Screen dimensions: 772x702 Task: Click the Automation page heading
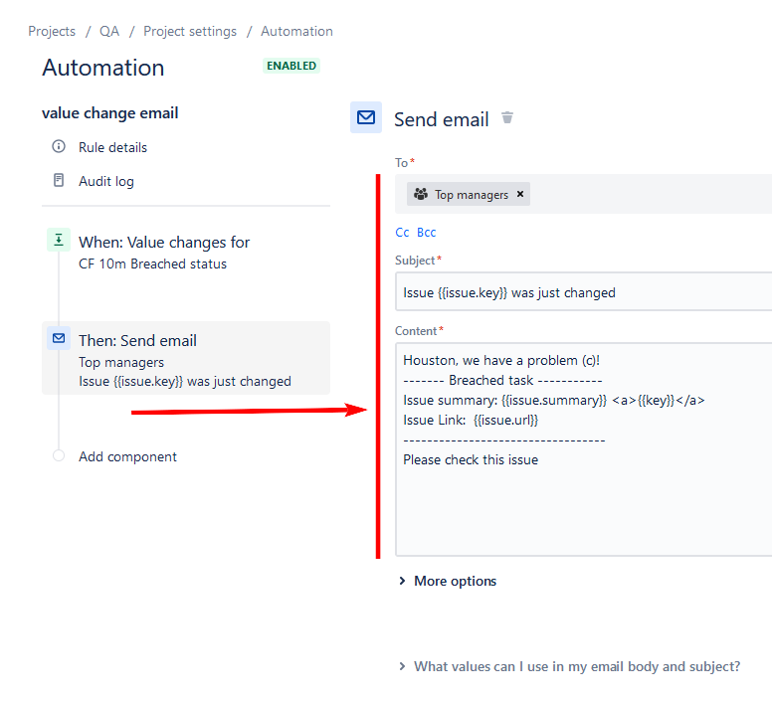pos(102,68)
